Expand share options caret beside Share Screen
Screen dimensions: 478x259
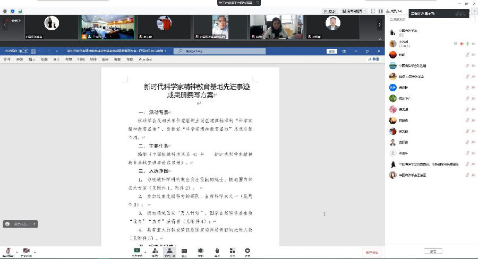coord(145,252)
